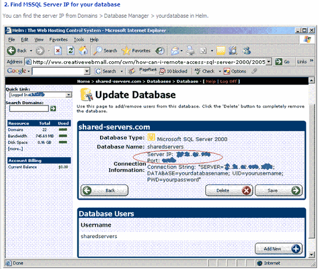Click the highlighter pen icon

[x=254, y=71]
